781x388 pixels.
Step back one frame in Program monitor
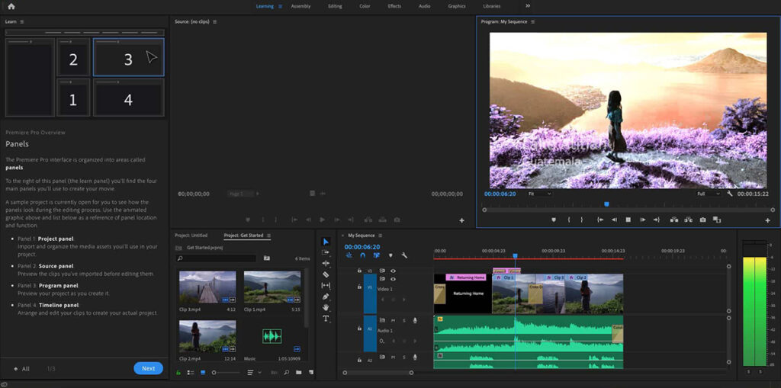pos(614,220)
